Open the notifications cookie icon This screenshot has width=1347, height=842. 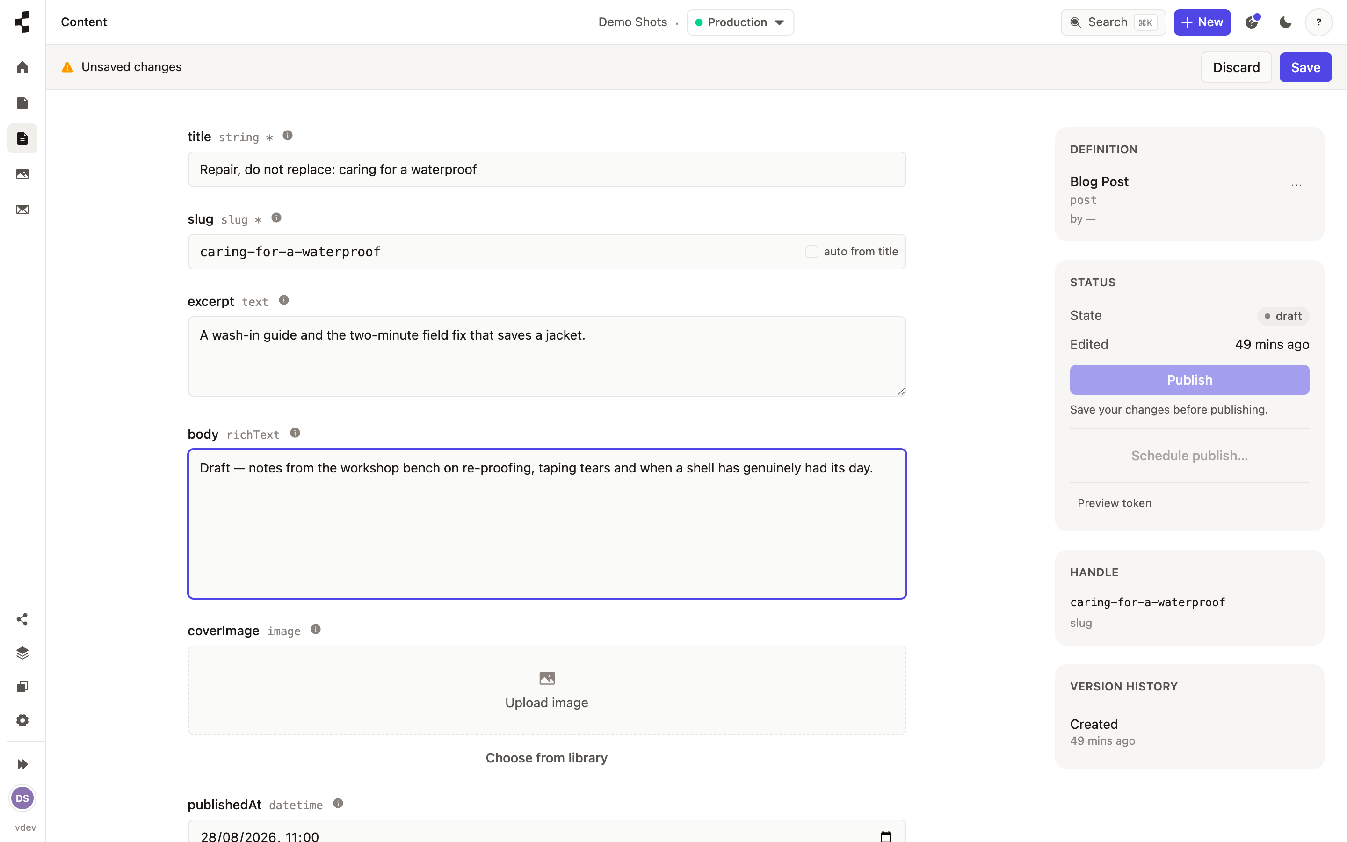(x=1253, y=22)
